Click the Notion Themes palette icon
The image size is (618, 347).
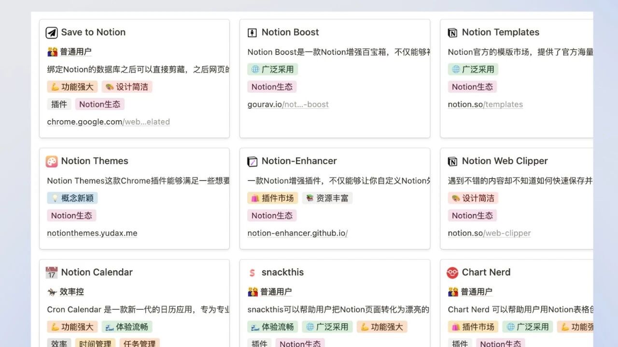tap(52, 161)
